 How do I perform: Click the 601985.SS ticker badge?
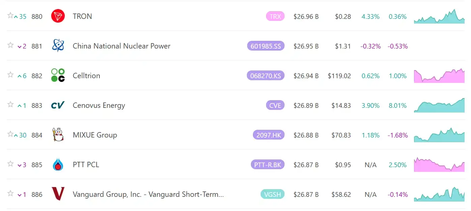click(266, 46)
